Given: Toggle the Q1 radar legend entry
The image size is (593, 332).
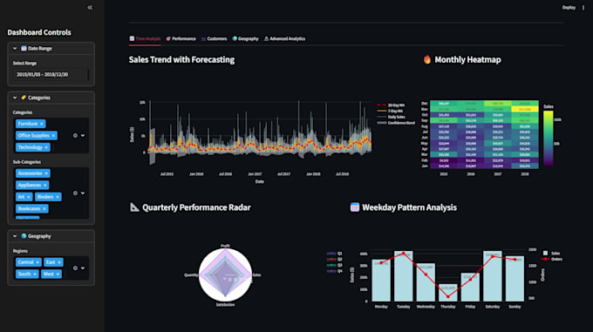Looking at the screenshot, I should coord(334,254).
